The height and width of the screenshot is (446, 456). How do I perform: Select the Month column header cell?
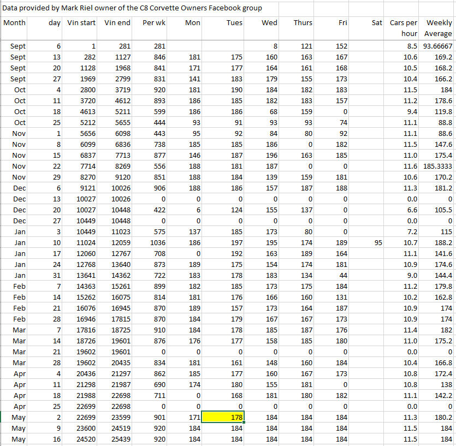[14, 23]
